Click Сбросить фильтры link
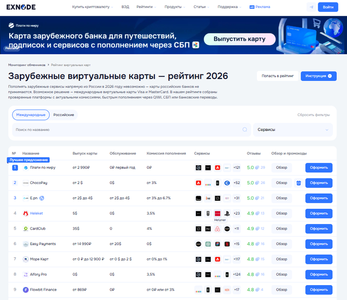Image resolution: width=347 pixels, height=300 pixels. [313, 115]
